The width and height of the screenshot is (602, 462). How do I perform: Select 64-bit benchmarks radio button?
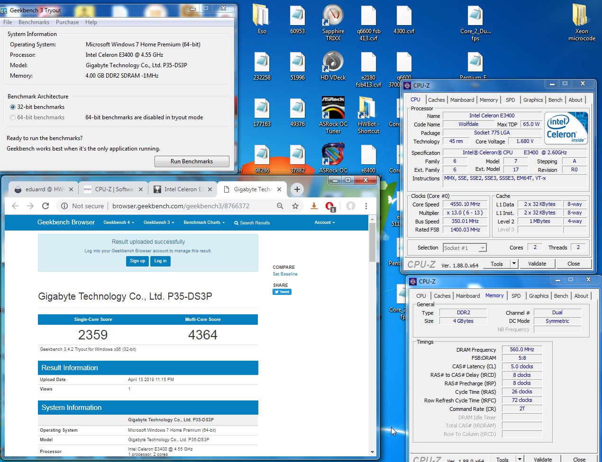pos(13,117)
